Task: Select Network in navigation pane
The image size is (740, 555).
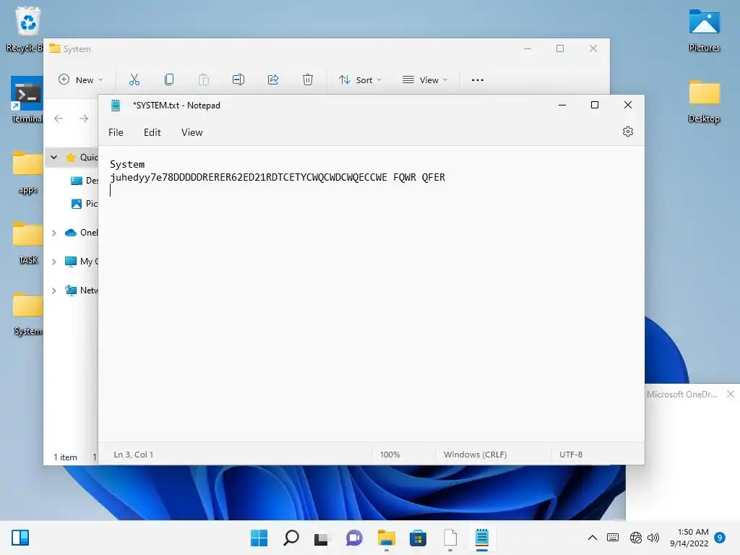Action: [x=81, y=291]
